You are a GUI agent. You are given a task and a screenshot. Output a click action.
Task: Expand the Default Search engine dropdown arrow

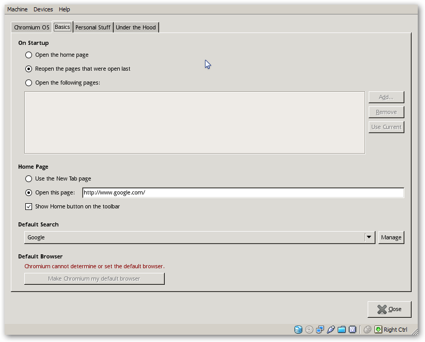pyautogui.click(x=369, y=237)
